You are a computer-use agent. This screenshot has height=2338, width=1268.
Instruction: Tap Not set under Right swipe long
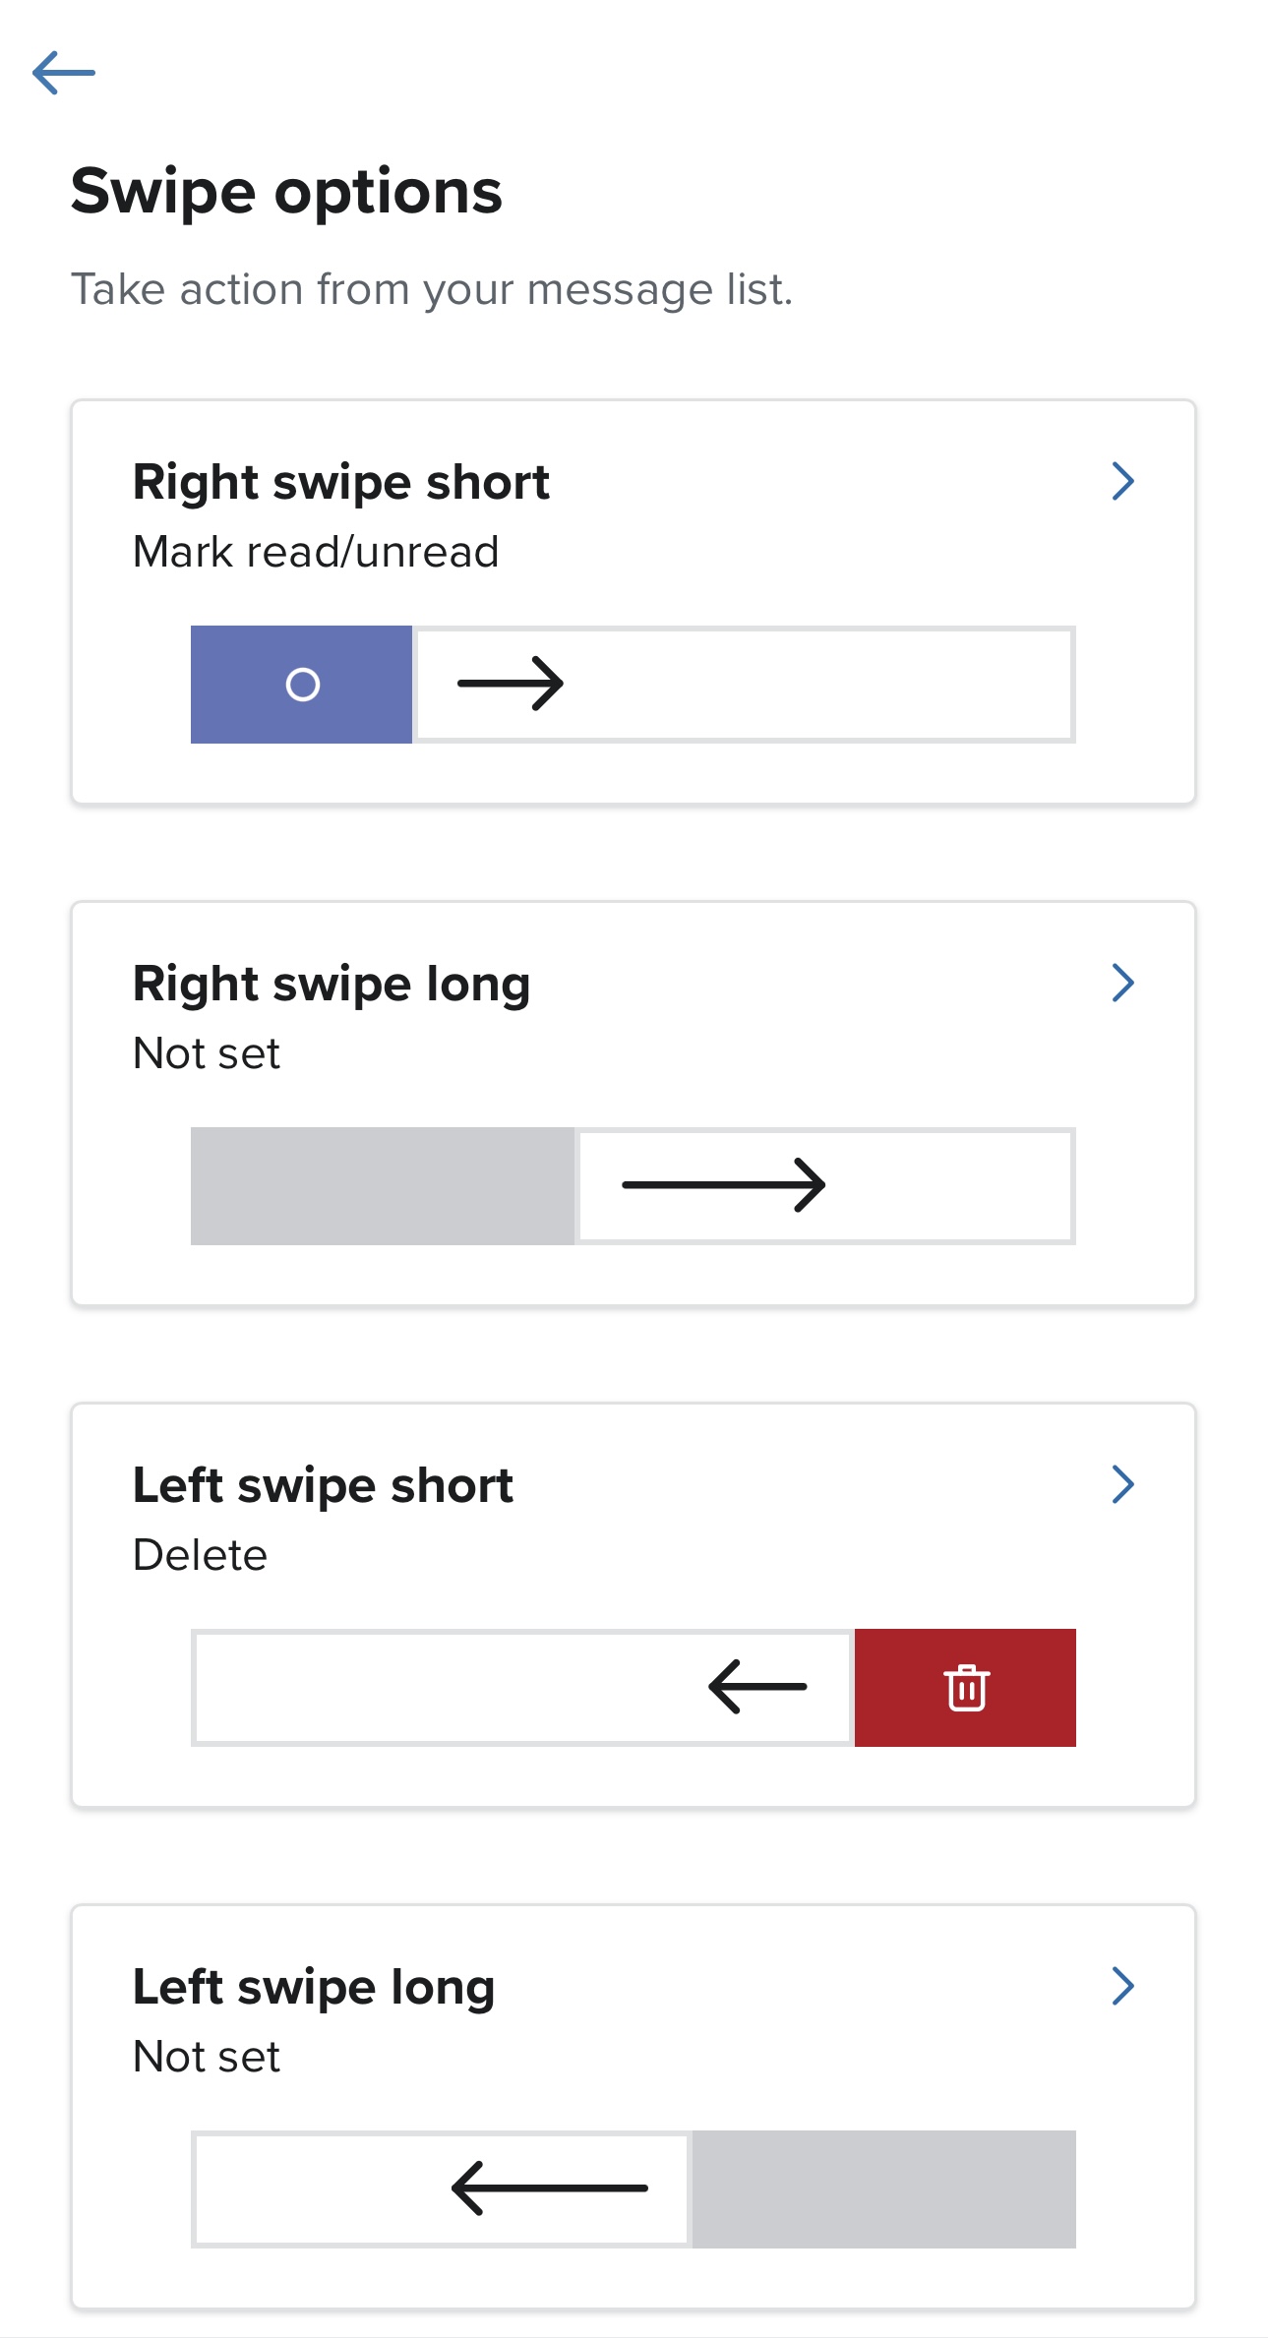[x=207, y=1053]
